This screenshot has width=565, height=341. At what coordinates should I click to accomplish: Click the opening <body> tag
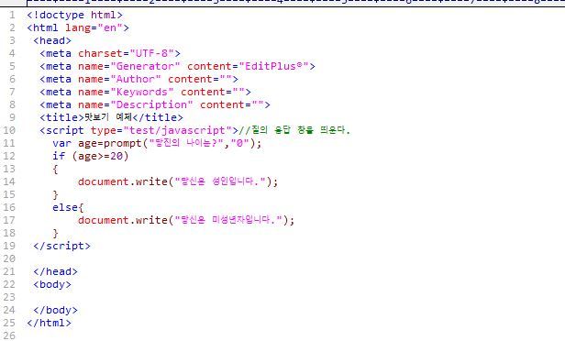point(52,284)
